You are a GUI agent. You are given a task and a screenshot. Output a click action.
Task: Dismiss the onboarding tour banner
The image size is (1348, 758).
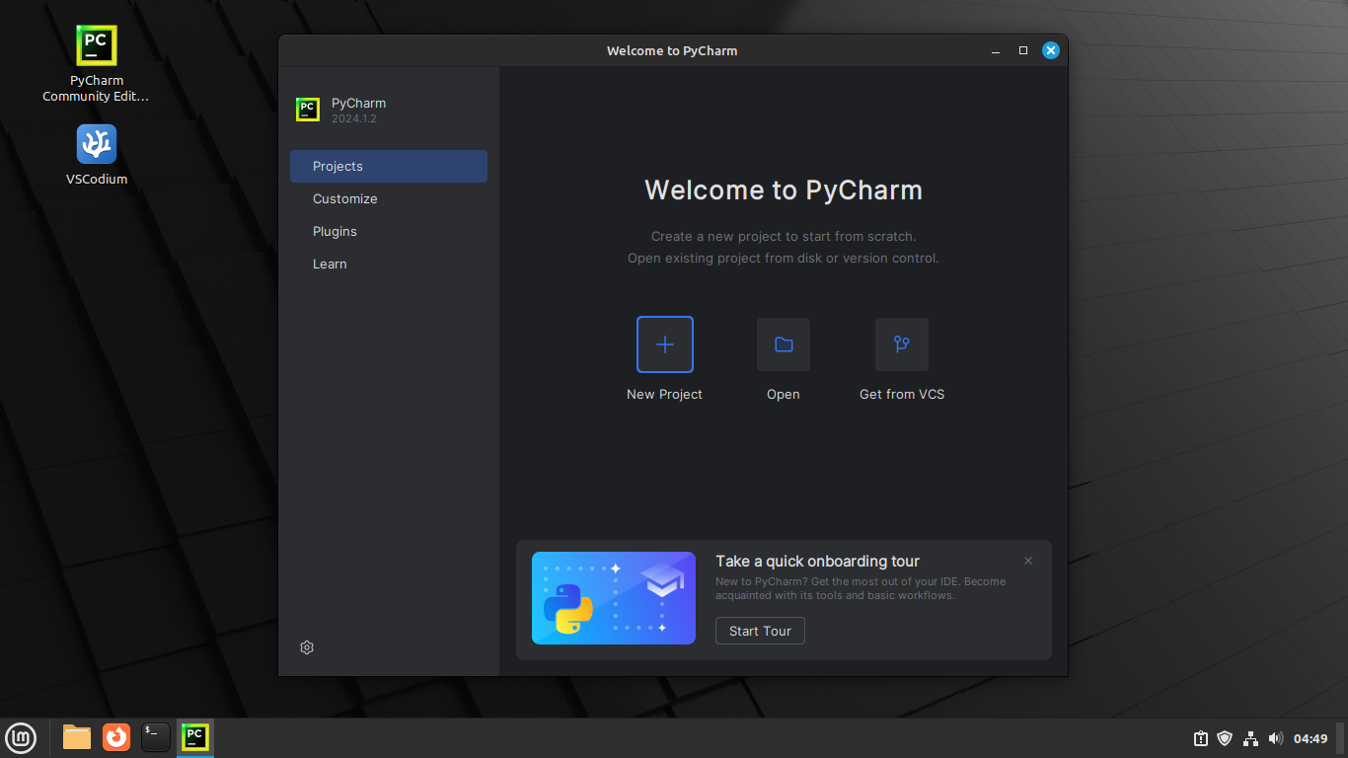coord(1028,561)
